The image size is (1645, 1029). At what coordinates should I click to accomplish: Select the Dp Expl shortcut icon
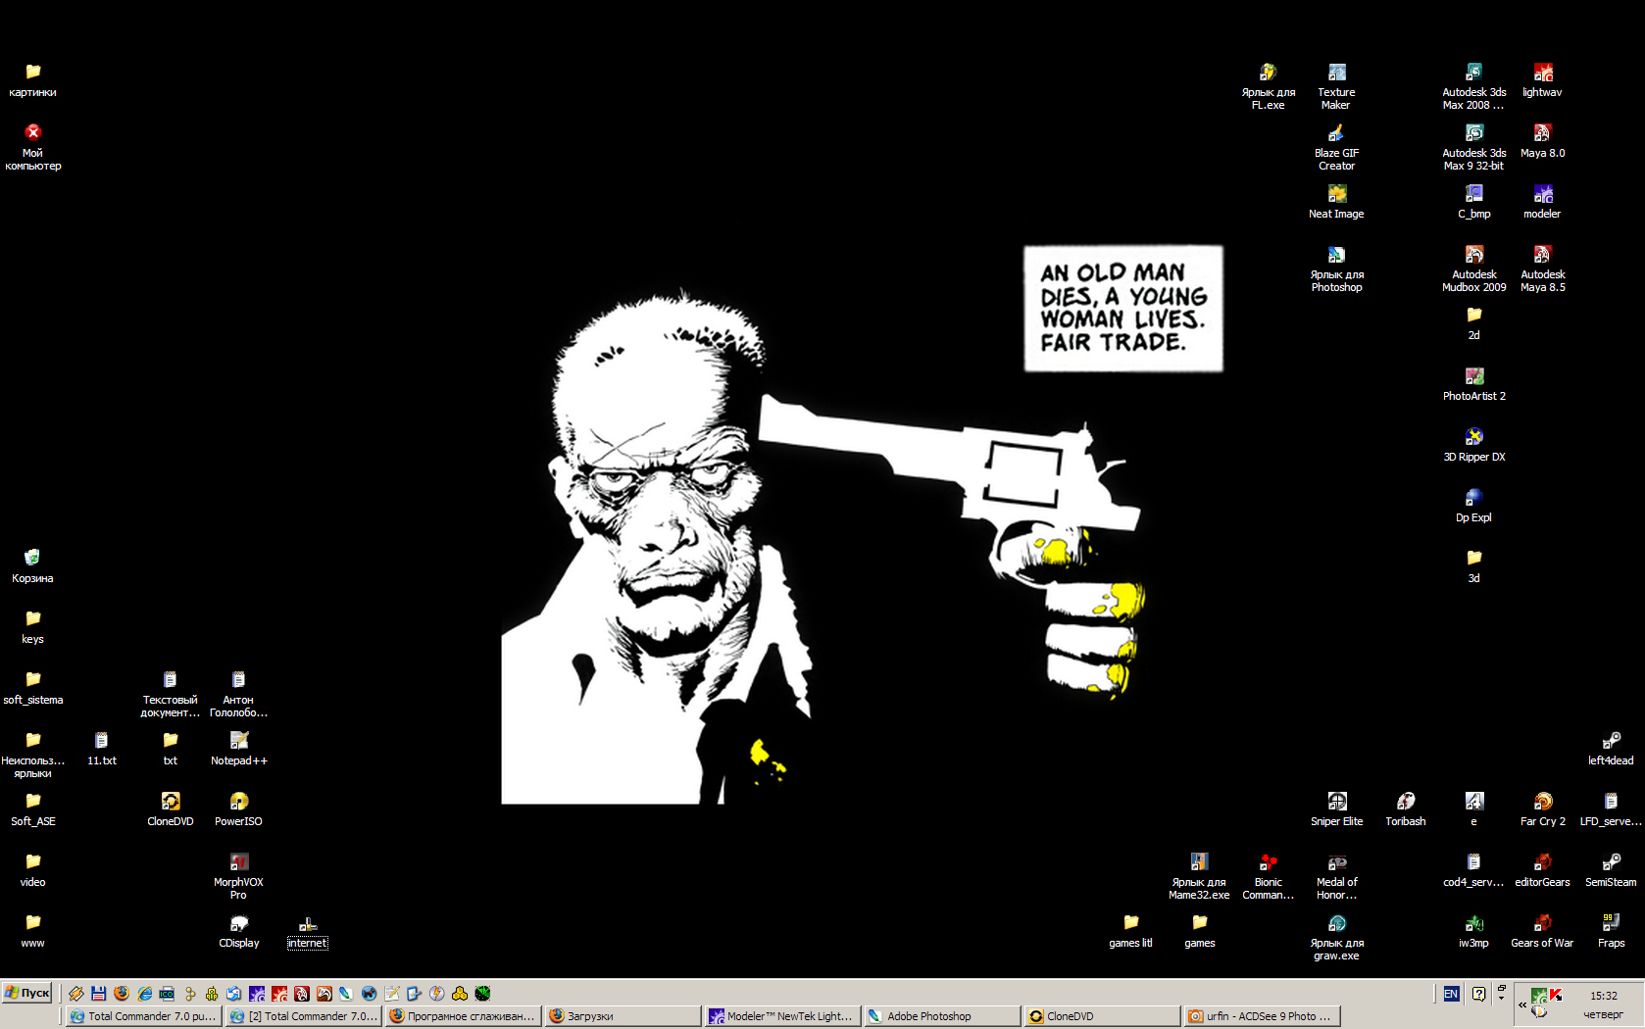click(x=1473, y=506)
